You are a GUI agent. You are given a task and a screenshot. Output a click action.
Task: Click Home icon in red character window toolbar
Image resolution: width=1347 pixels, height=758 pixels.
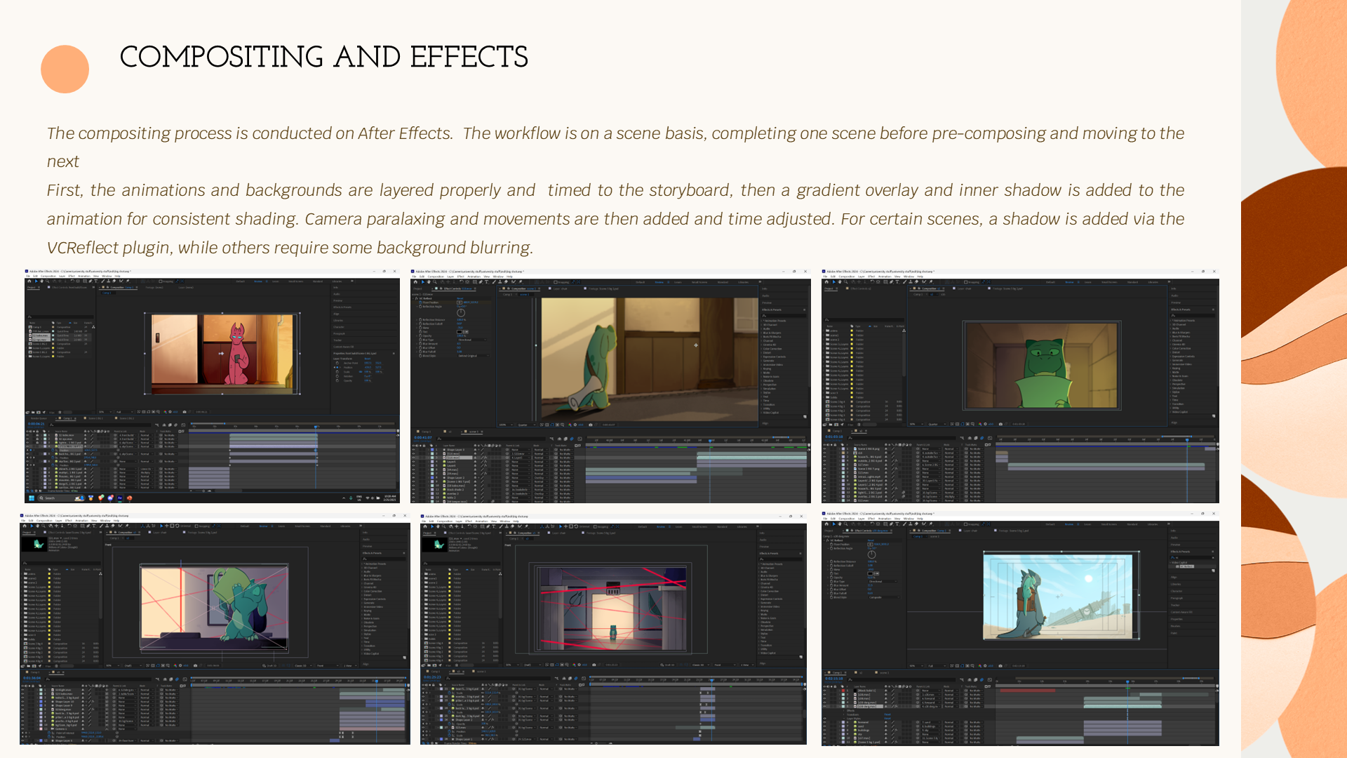point(29,281)
